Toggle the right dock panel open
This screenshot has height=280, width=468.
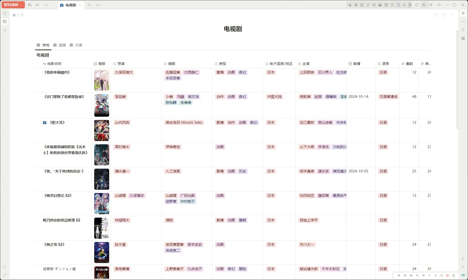point(463,13)
